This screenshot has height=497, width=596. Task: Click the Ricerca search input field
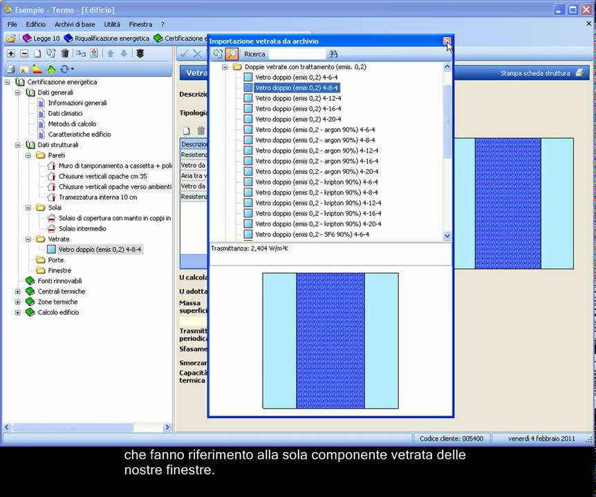(297, 54)
